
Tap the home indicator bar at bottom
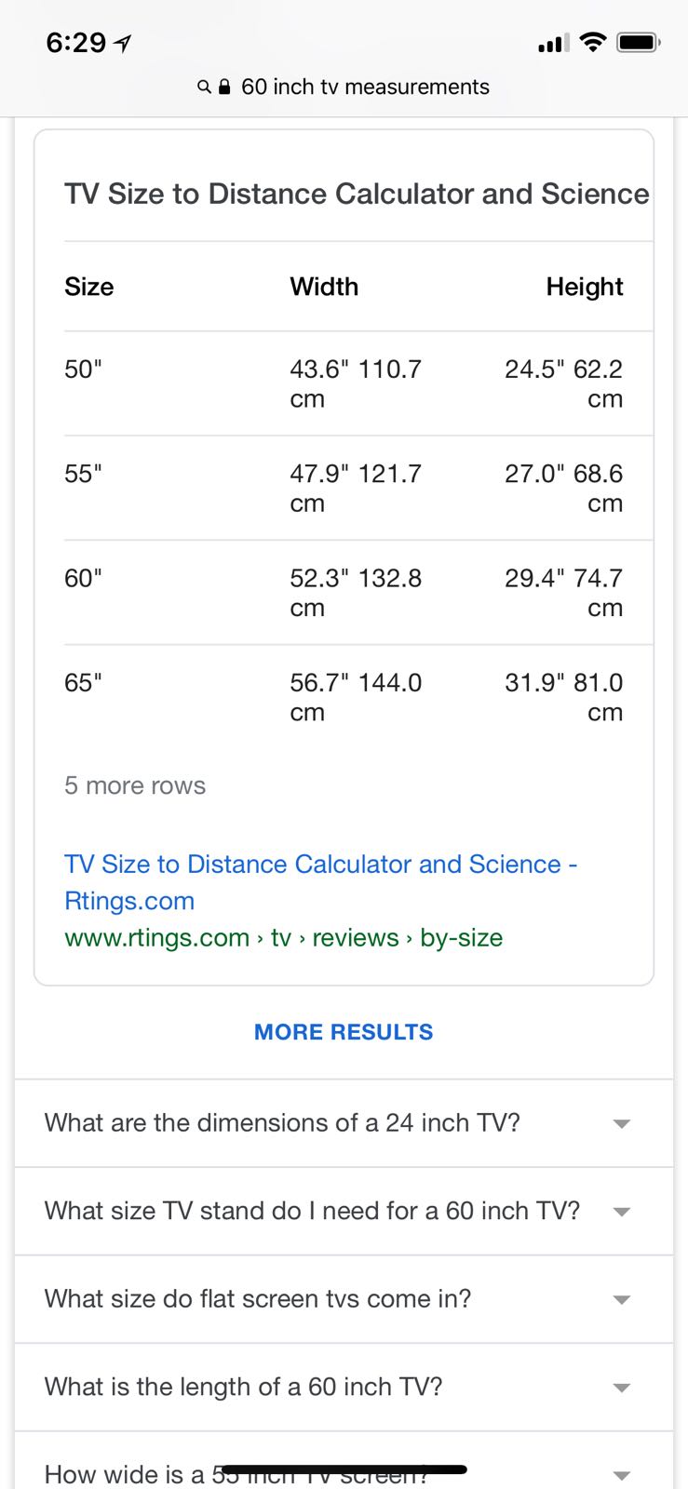[x=344, y=1469]
